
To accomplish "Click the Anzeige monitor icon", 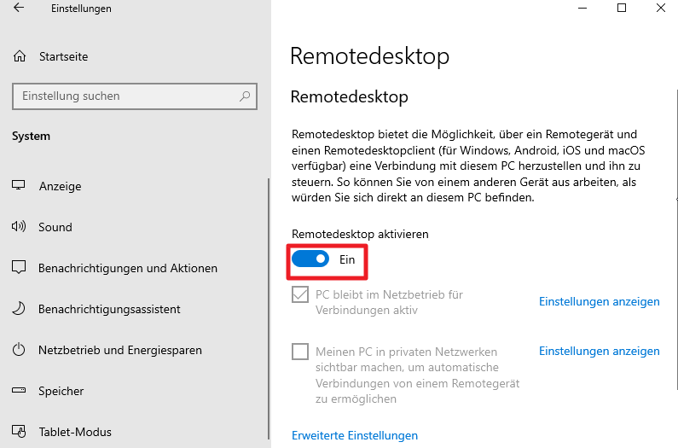I will pyautogui.click(x=19, y=186).
